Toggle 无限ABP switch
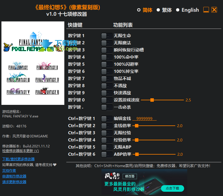The width and height of the screenshot is (223, 196). (x=107, y=147)
